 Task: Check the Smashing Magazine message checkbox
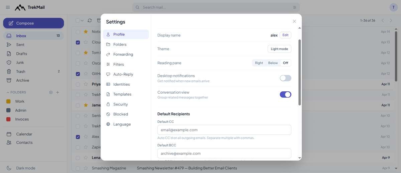78,168
